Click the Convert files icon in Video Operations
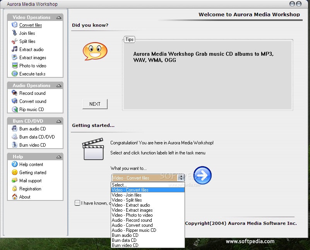The height and width of the screenshot is (250, 310). [x=14, y=25]
